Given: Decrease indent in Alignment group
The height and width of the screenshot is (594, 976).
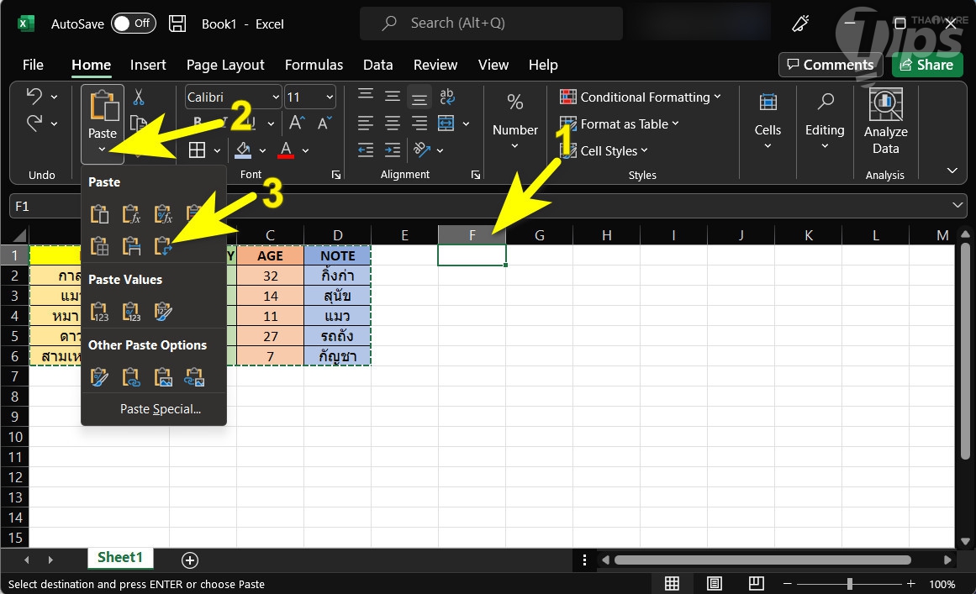Looking at the screenshot, I should [366, 150].
